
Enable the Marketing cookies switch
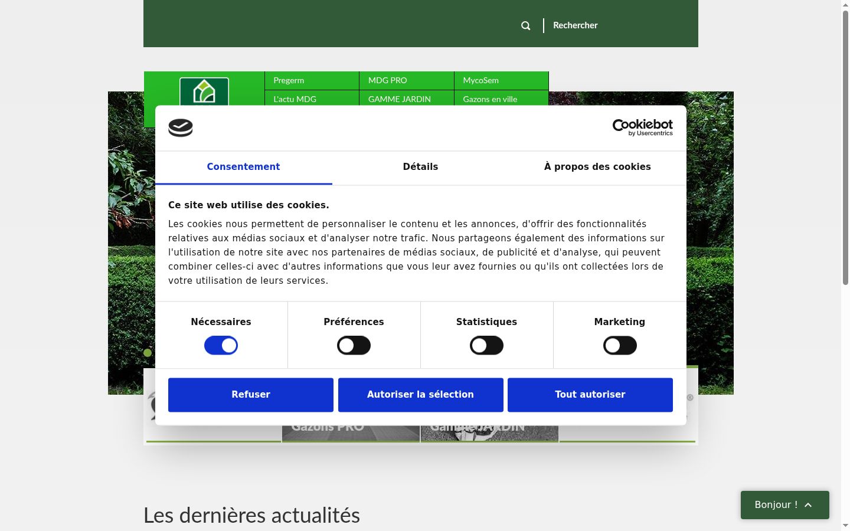click(x=620, y=346)
